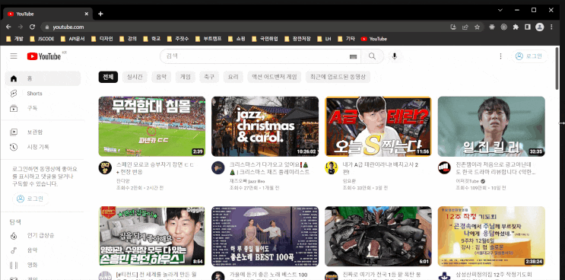The width and height of the screenshot is (565, 280).
Task: Open 영화 in the explore section
Action: coord(43,266)
